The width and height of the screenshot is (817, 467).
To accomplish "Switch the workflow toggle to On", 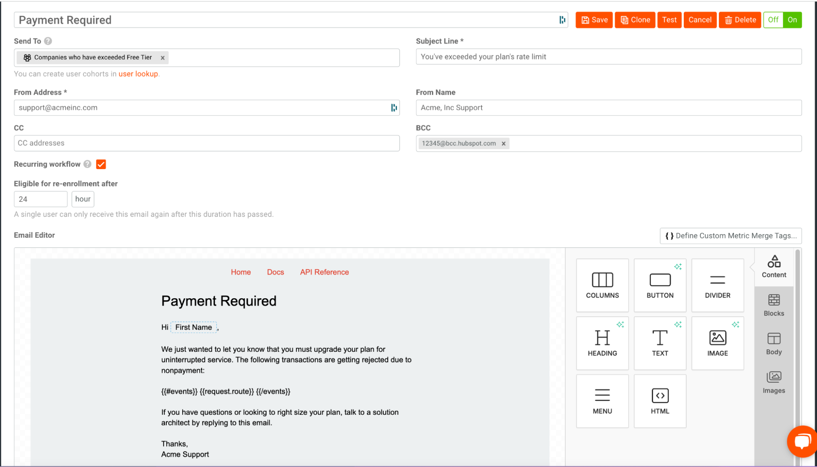I will [792, 20].
